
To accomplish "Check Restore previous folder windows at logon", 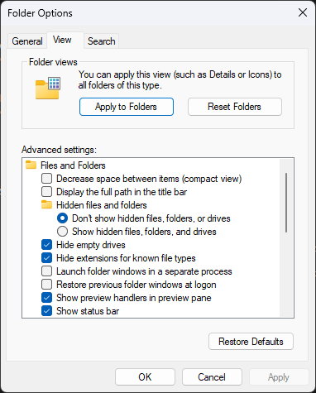I will pos(46,285).
